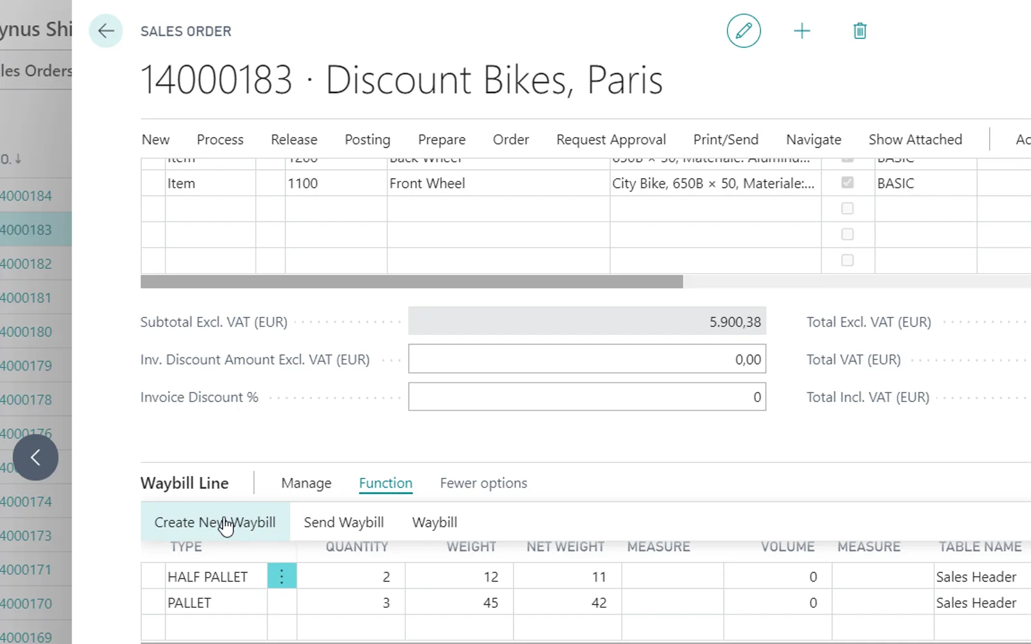
Task: Click BASIC cell in Front Wheel row
Action: [926, 184]
